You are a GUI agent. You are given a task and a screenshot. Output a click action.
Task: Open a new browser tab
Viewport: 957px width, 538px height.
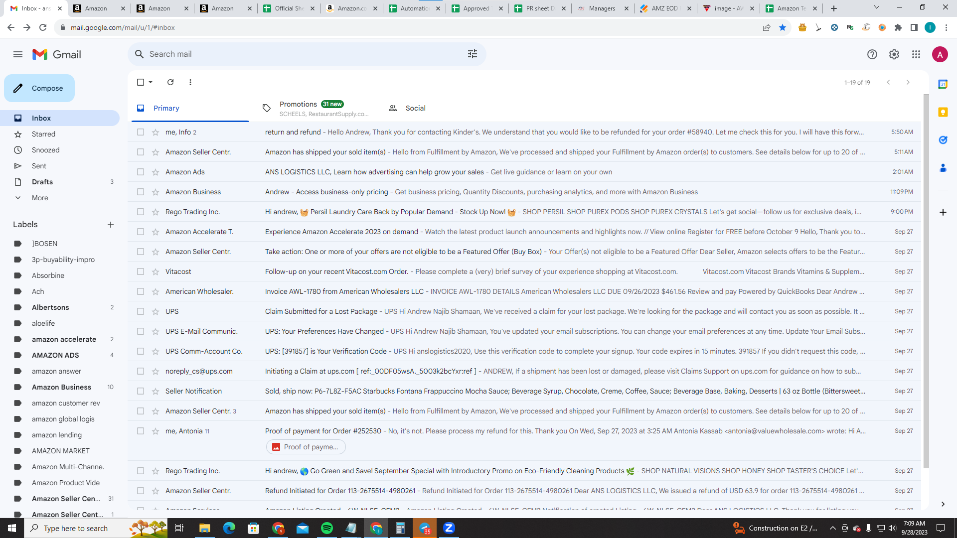834,8
